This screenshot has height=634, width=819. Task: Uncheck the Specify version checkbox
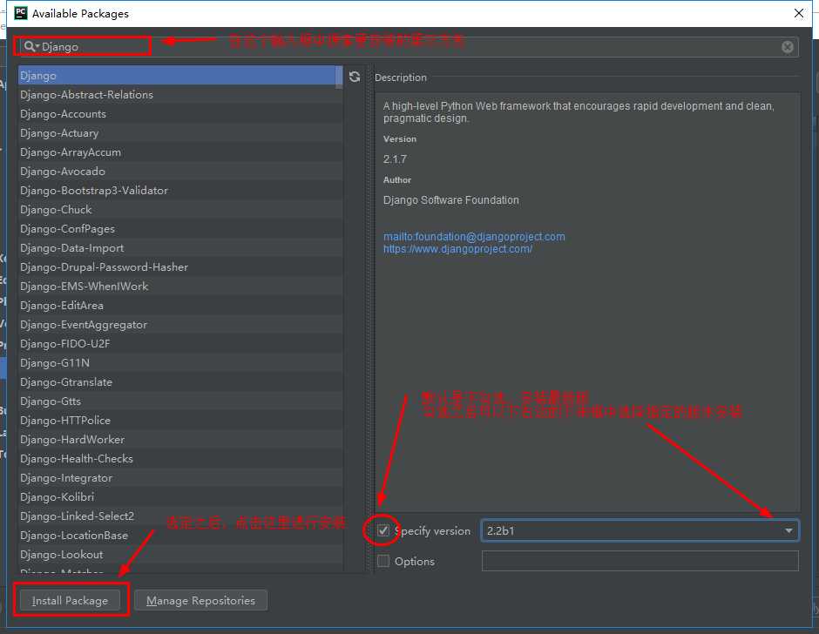pos(383,530)
